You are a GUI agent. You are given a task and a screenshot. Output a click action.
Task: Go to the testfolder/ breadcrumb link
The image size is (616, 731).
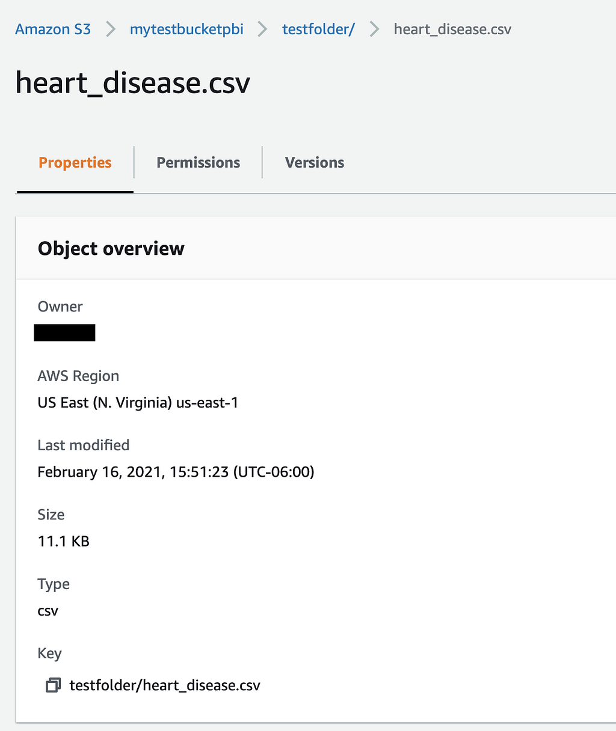(x=318, y=29)
